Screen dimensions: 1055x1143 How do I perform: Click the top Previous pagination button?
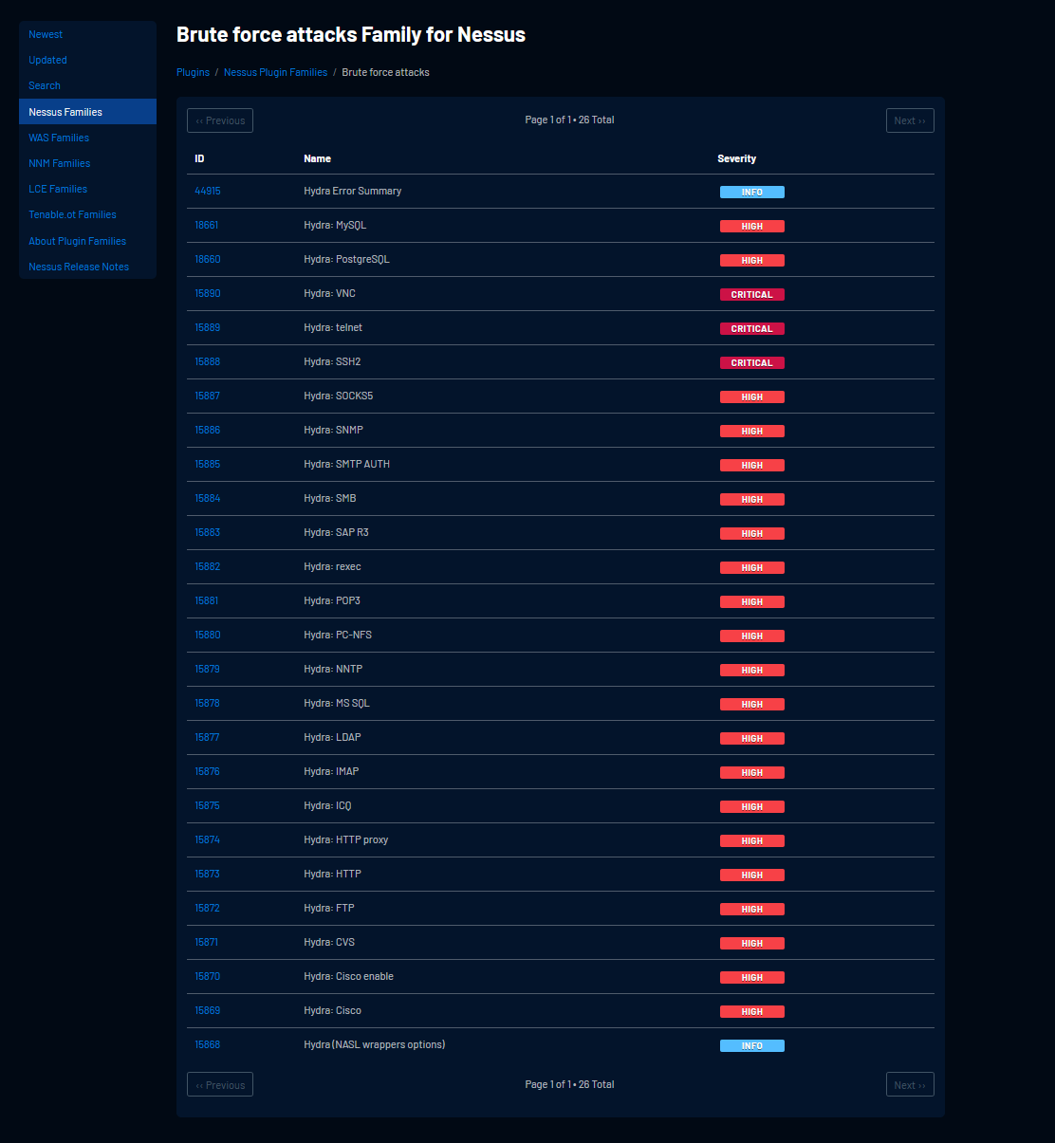tap(220, 120)
